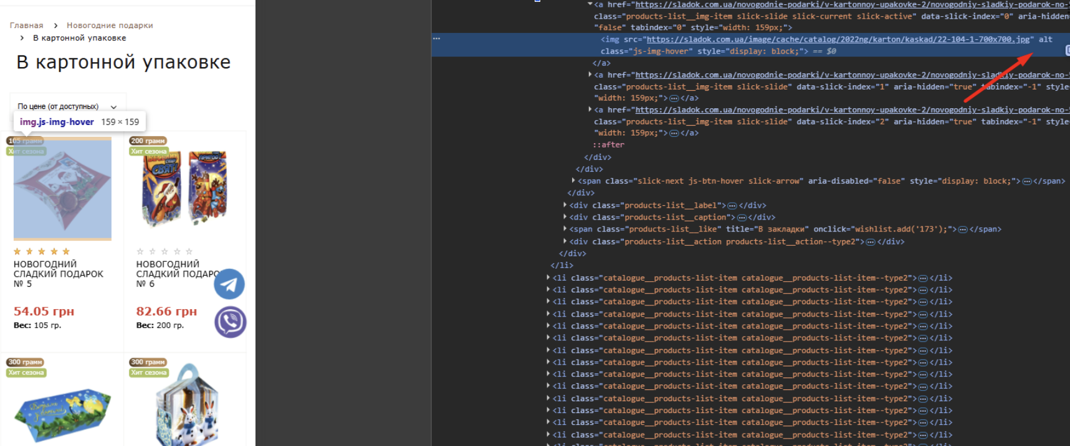Expand the anchor node with data-slick-index="1"
1070x446 pixels.
(x=590, y=75)
